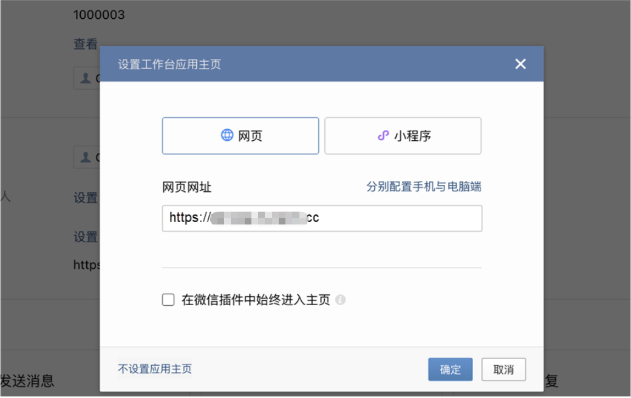The height and width of the screenshot is (398, 631).
Task: Focus the 网页网址 URL input field
Action: coord(395,218)
